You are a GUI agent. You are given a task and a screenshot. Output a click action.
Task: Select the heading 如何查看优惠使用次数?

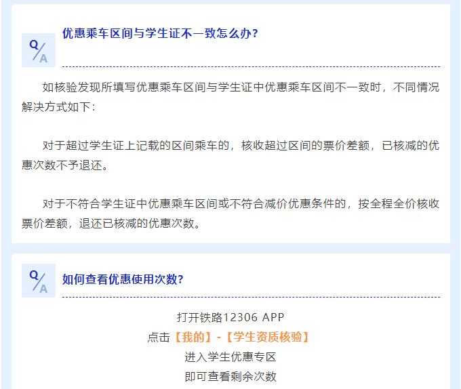123,279
